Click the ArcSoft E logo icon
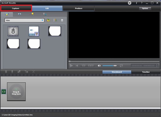Screen dimensions: 161x117 (130, 3)
